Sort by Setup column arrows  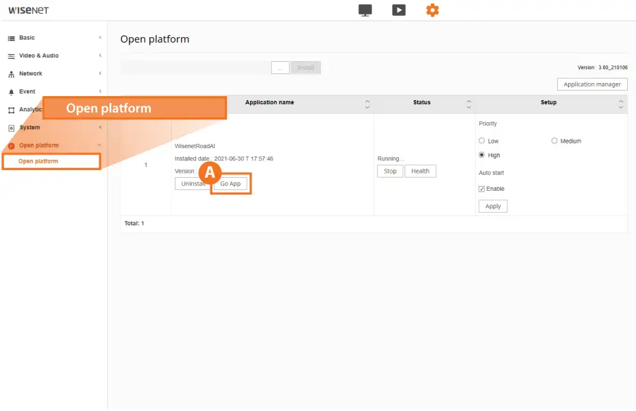(621, 104)
